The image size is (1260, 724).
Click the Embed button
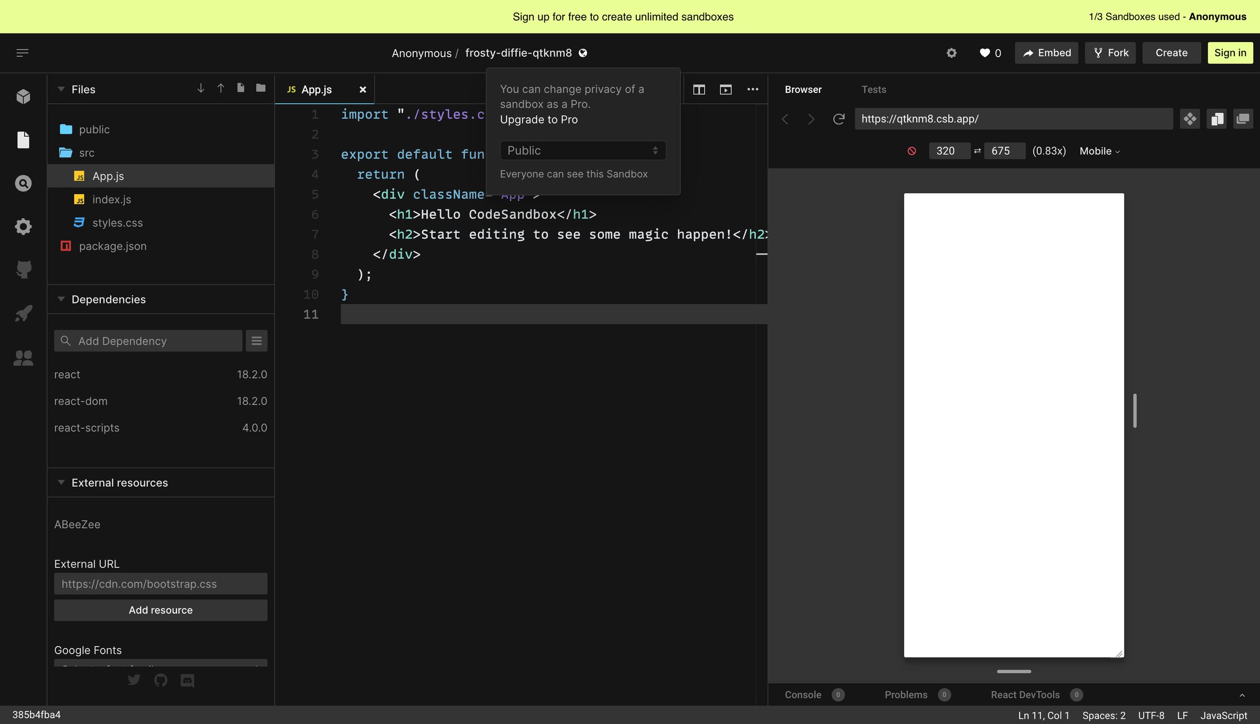pyautogui.click(x=1046, y=53)
